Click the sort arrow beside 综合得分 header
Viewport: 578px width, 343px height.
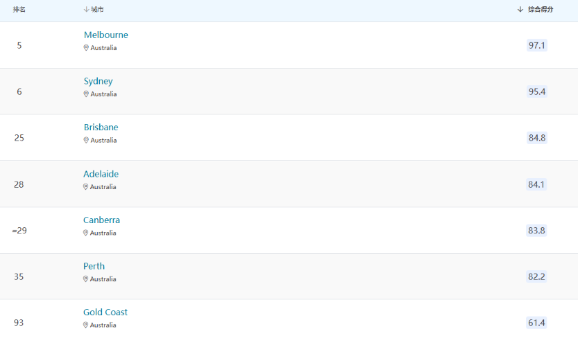(520, 10)
